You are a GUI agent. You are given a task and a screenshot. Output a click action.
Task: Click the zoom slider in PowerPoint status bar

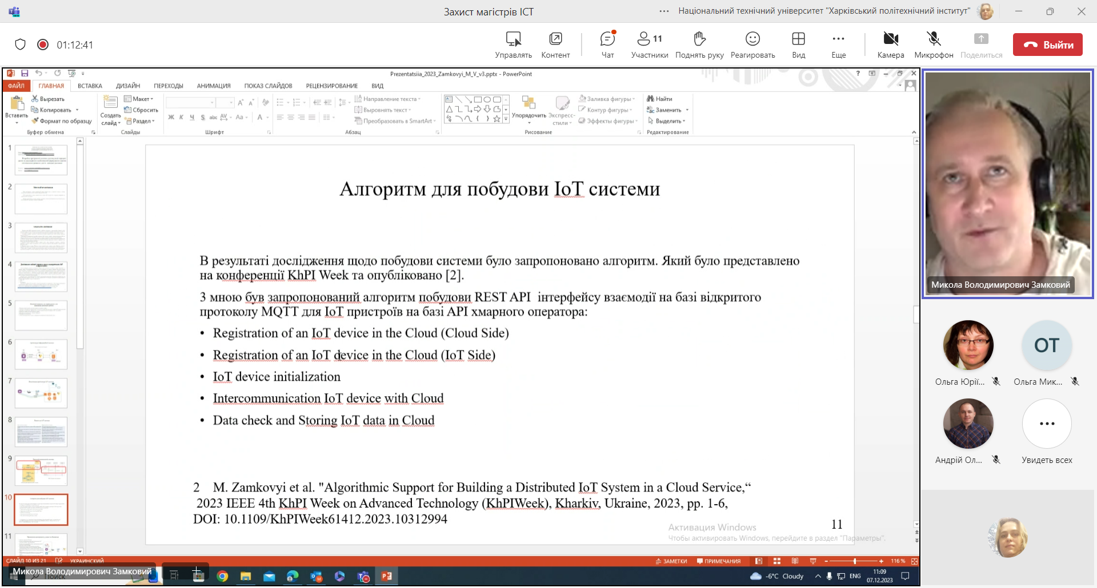pos(855,561)
